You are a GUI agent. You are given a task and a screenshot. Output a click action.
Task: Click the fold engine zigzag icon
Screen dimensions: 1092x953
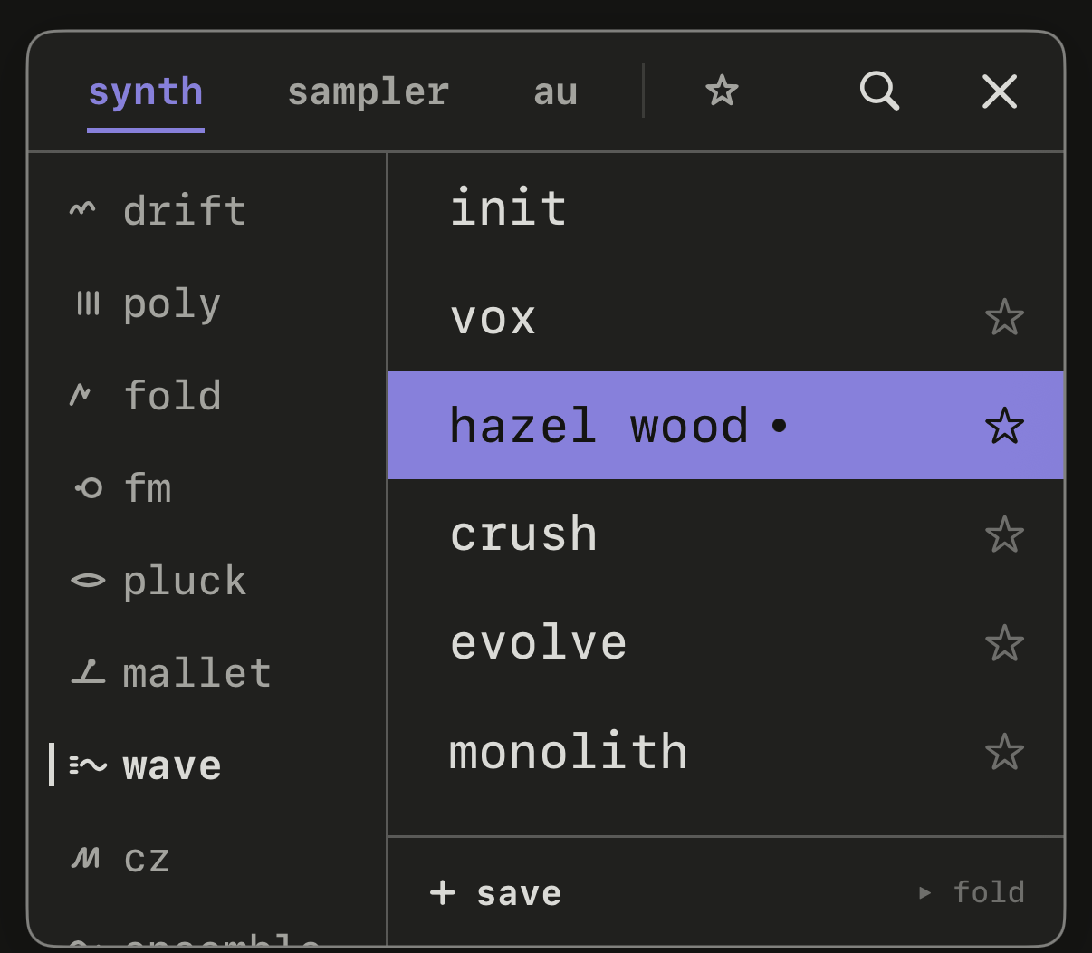81,395
